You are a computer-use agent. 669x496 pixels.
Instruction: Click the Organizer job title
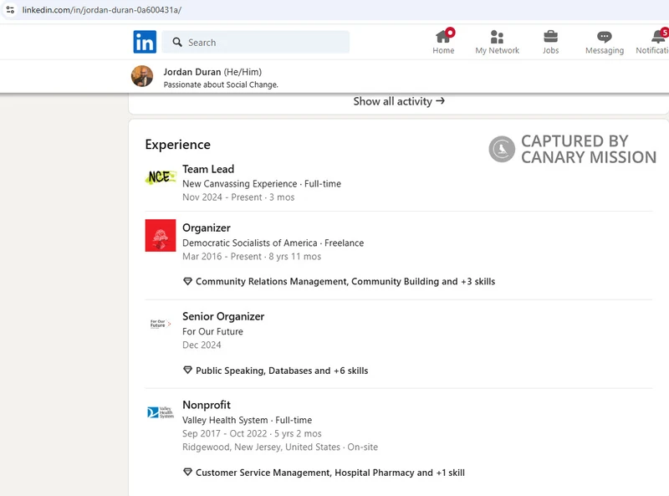(207, 228)
